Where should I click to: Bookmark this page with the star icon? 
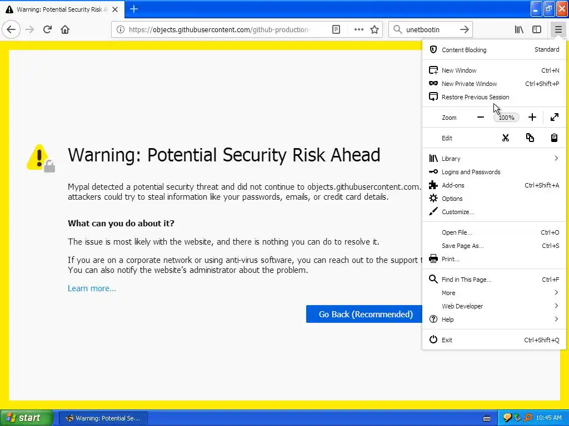click(x=375, y=29)
